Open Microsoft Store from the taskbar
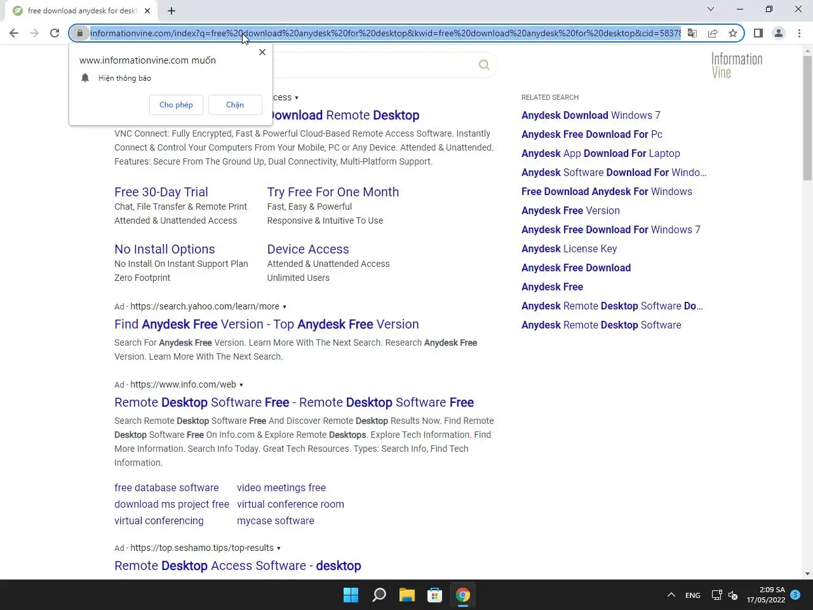Screen dimensions: 813x610 click(x=435, y=595)
